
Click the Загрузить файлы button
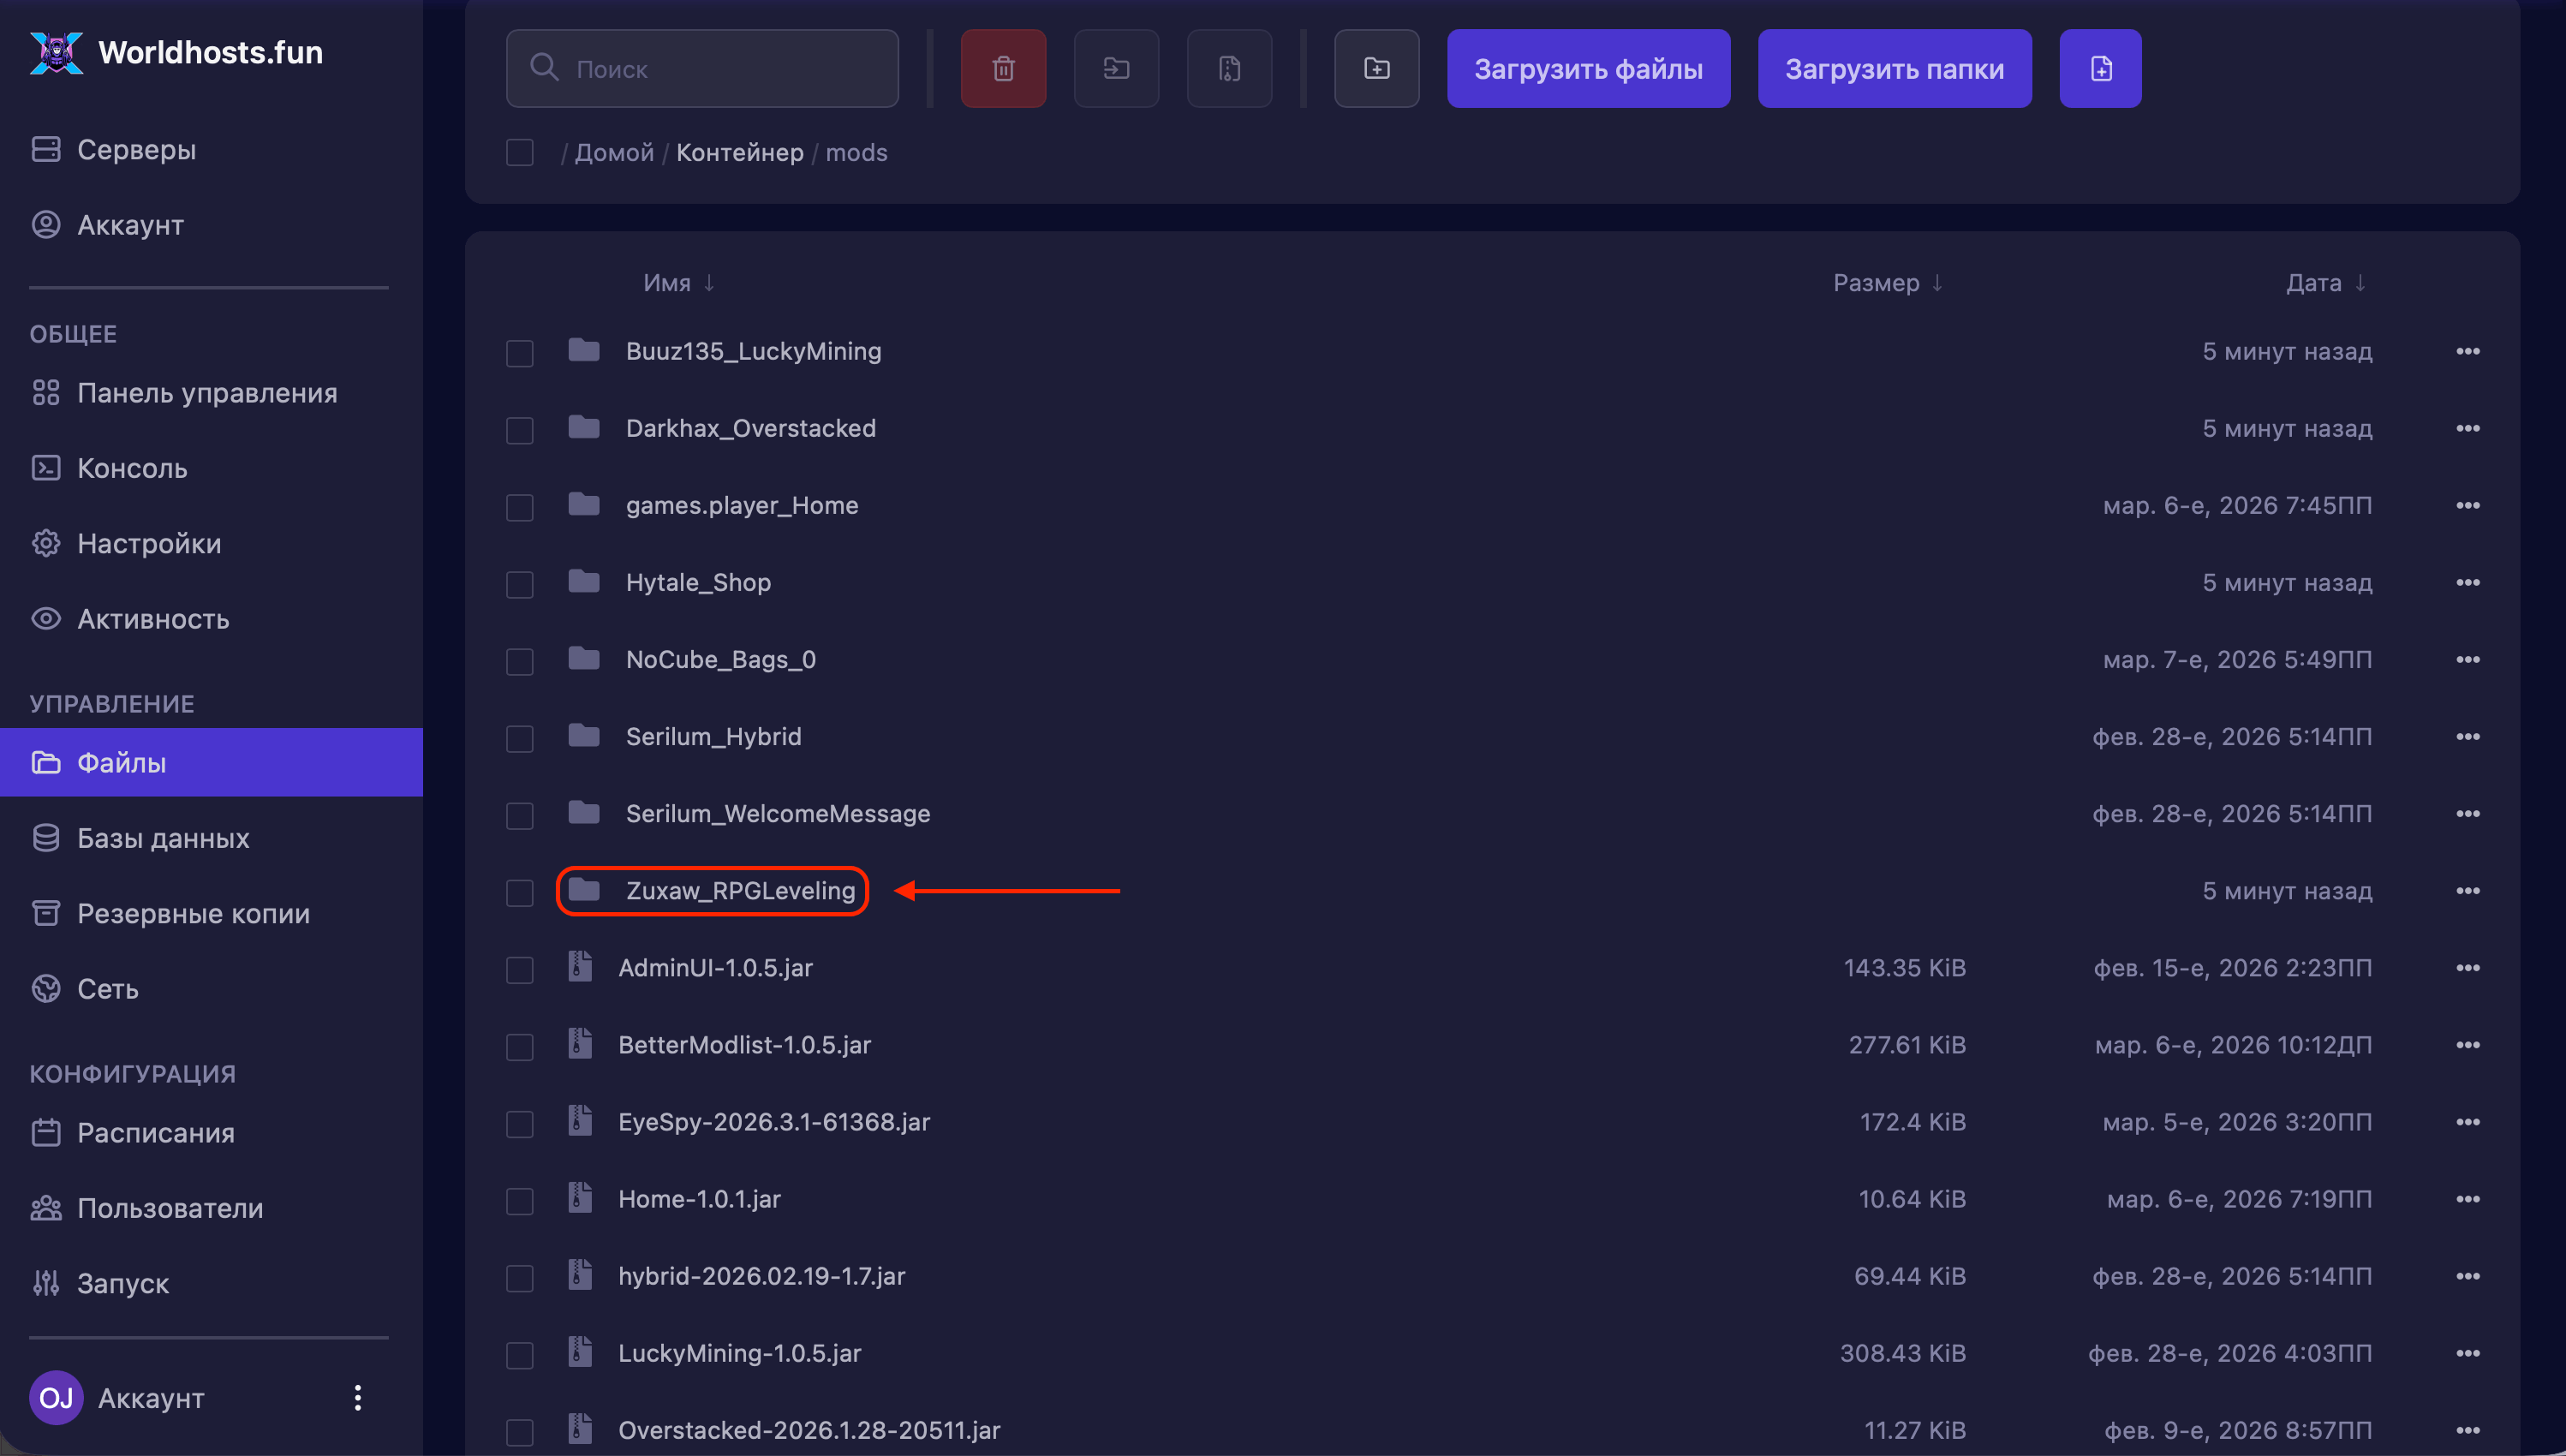point(1588,68)
